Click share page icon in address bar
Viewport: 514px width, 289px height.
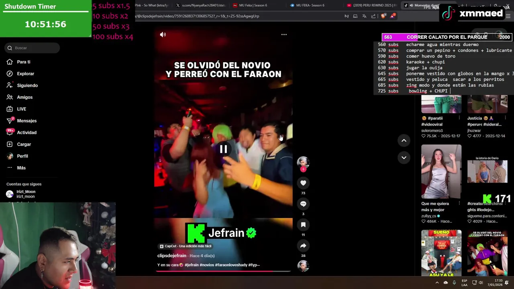373,16
